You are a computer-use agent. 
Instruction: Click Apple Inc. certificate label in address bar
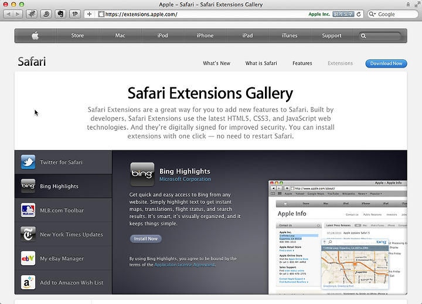[319, 14]
